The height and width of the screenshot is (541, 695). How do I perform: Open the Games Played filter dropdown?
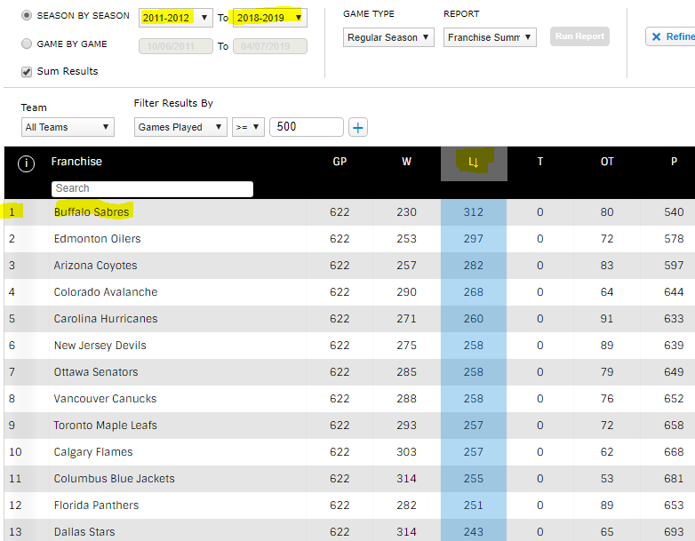pos(180,127)
